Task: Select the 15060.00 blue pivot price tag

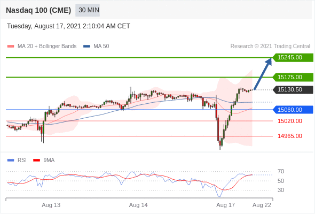Action: click(x=293, y=110)
